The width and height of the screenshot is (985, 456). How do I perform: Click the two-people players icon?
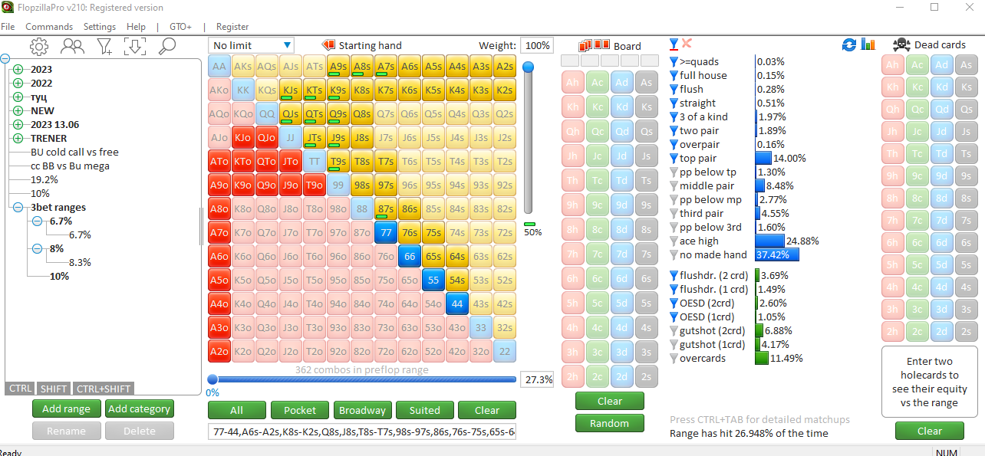[73, 47]
